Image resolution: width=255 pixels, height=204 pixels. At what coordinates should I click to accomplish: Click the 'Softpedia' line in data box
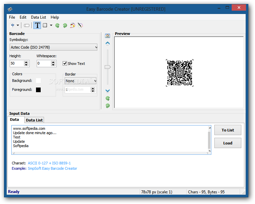point(21,146)
